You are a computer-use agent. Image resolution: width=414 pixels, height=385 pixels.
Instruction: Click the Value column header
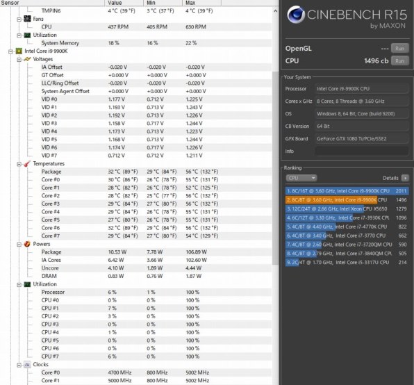pyautogui.click(x=124, y=3)
